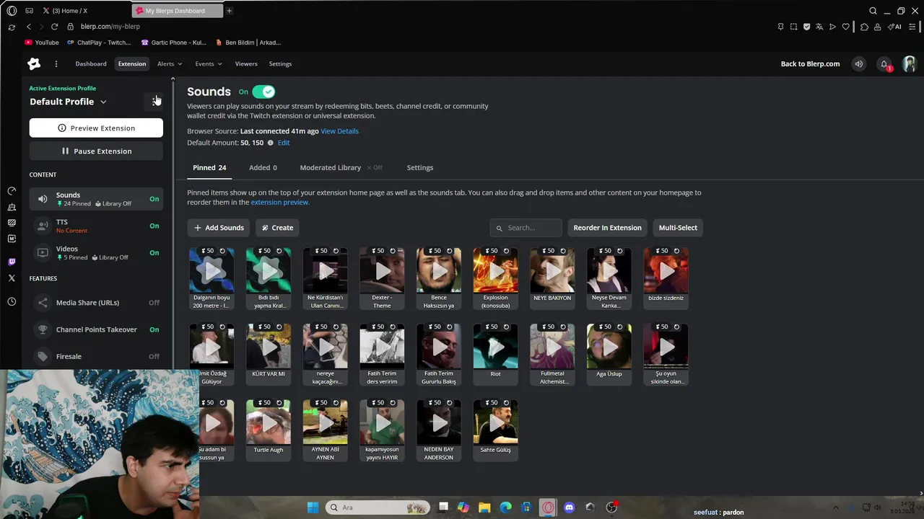Play the NEYE BAKIYON sound thumbnail
The image size is (924, 519).
(x=552, y=271)
